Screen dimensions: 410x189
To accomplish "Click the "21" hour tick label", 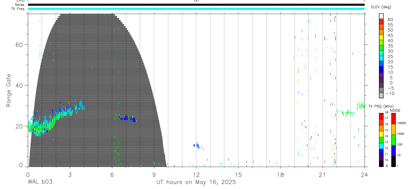I will click(x=322, y=174).
